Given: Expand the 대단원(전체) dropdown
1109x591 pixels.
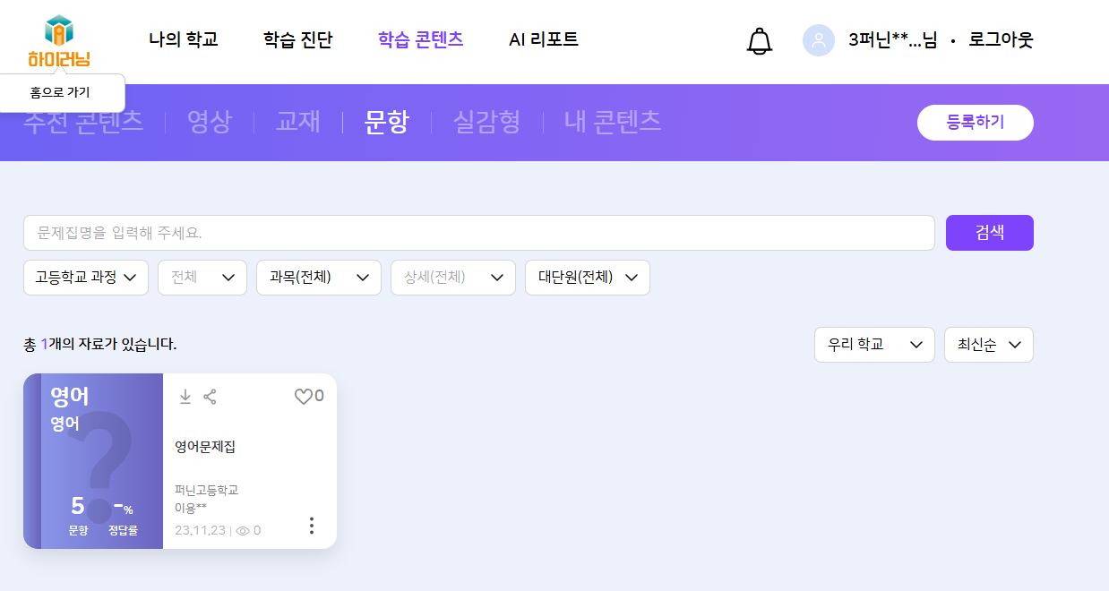Looking at the screenshot, I should pyautogui.click(x=587, y=278).
